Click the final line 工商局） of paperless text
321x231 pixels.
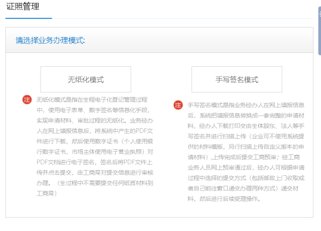47,193
